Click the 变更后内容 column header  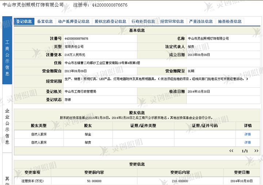tap(180, 173)
